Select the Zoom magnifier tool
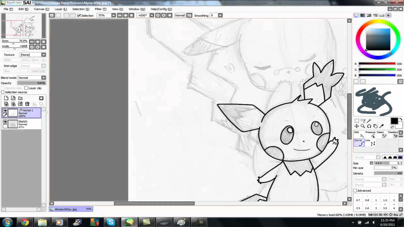This screenshot has width=404, height=227. pos(363,126)
